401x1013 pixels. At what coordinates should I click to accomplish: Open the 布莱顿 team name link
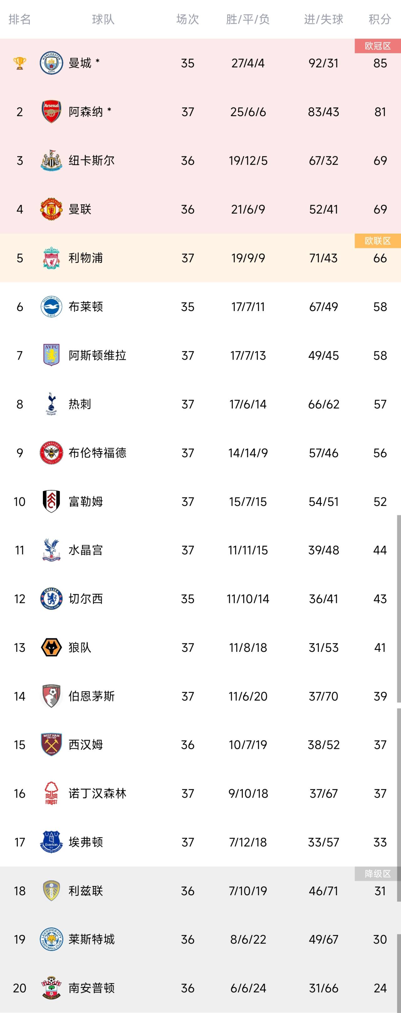86,307
